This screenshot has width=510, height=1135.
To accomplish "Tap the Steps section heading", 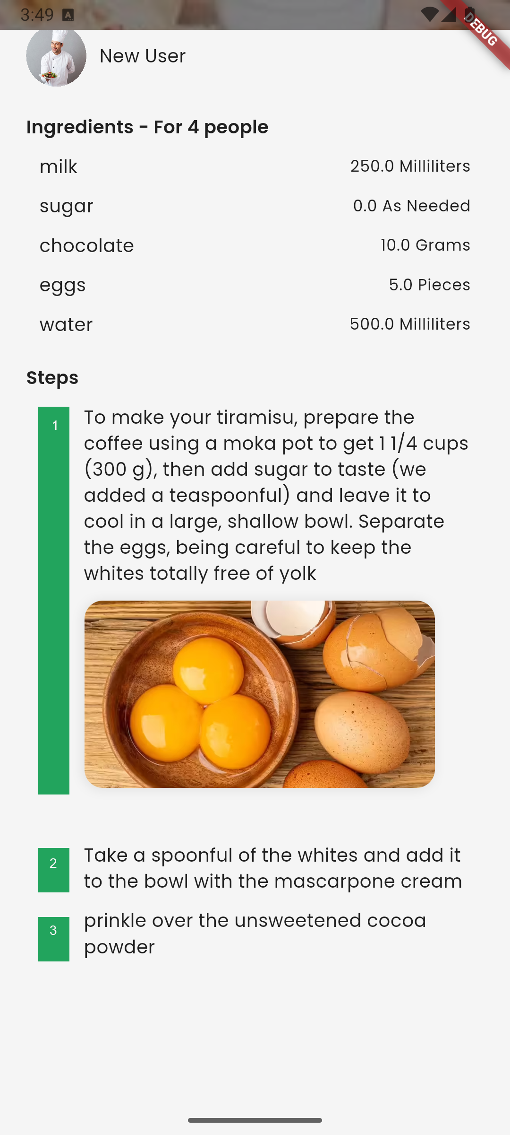I will (x=52, y=378).
